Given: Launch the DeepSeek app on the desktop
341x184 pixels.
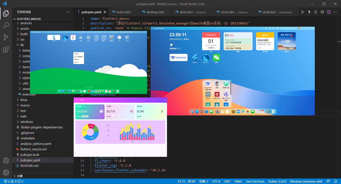Looking at the screenshot, I should coord(178,57).
